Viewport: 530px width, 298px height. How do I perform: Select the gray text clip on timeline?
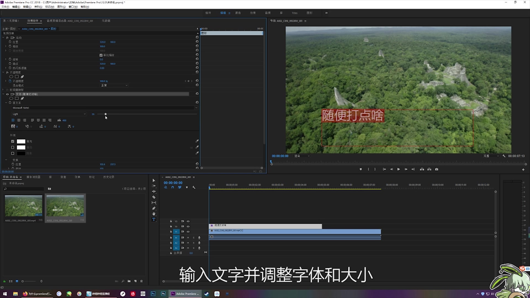point(265,226)
